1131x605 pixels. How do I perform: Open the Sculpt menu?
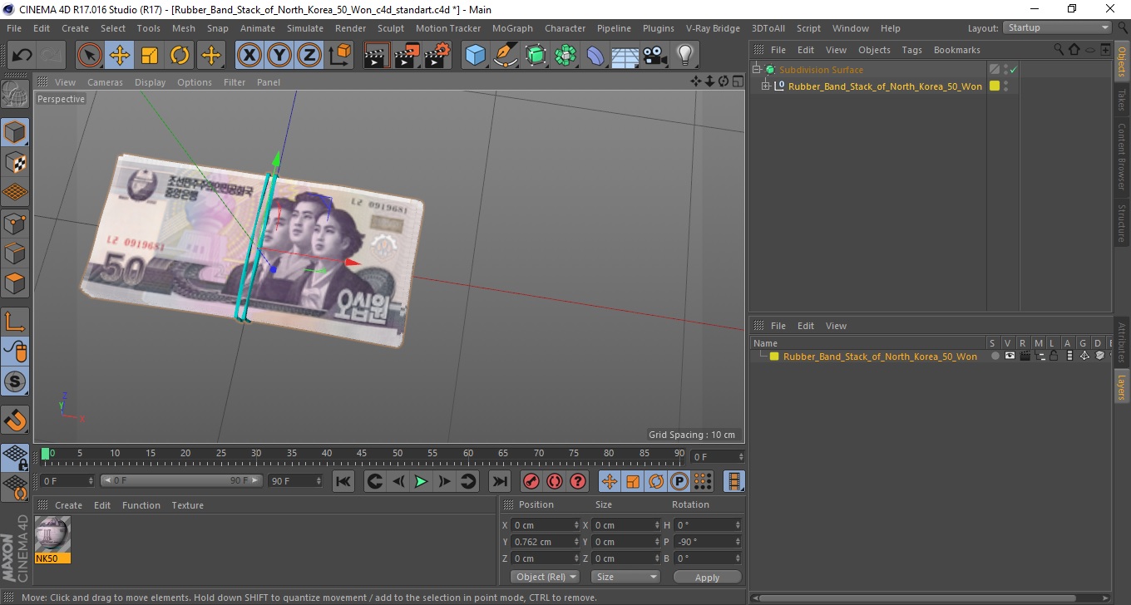pyautogui.click(x=390, y=28)
